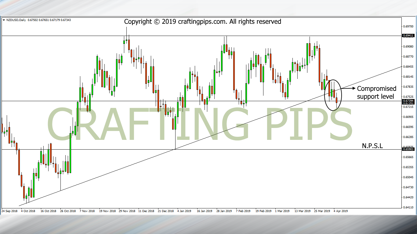Click the 0.67651 high price value

[44, 20]
